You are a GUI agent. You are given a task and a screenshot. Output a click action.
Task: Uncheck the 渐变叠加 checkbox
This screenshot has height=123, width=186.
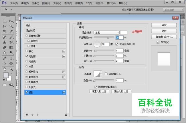[x=27, y=77]
